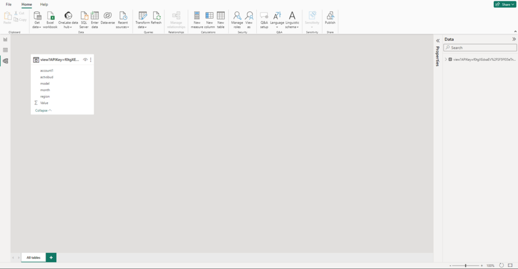518x269 pixels.
Task: Open the Language dropdown
Action: coord(277,20)
